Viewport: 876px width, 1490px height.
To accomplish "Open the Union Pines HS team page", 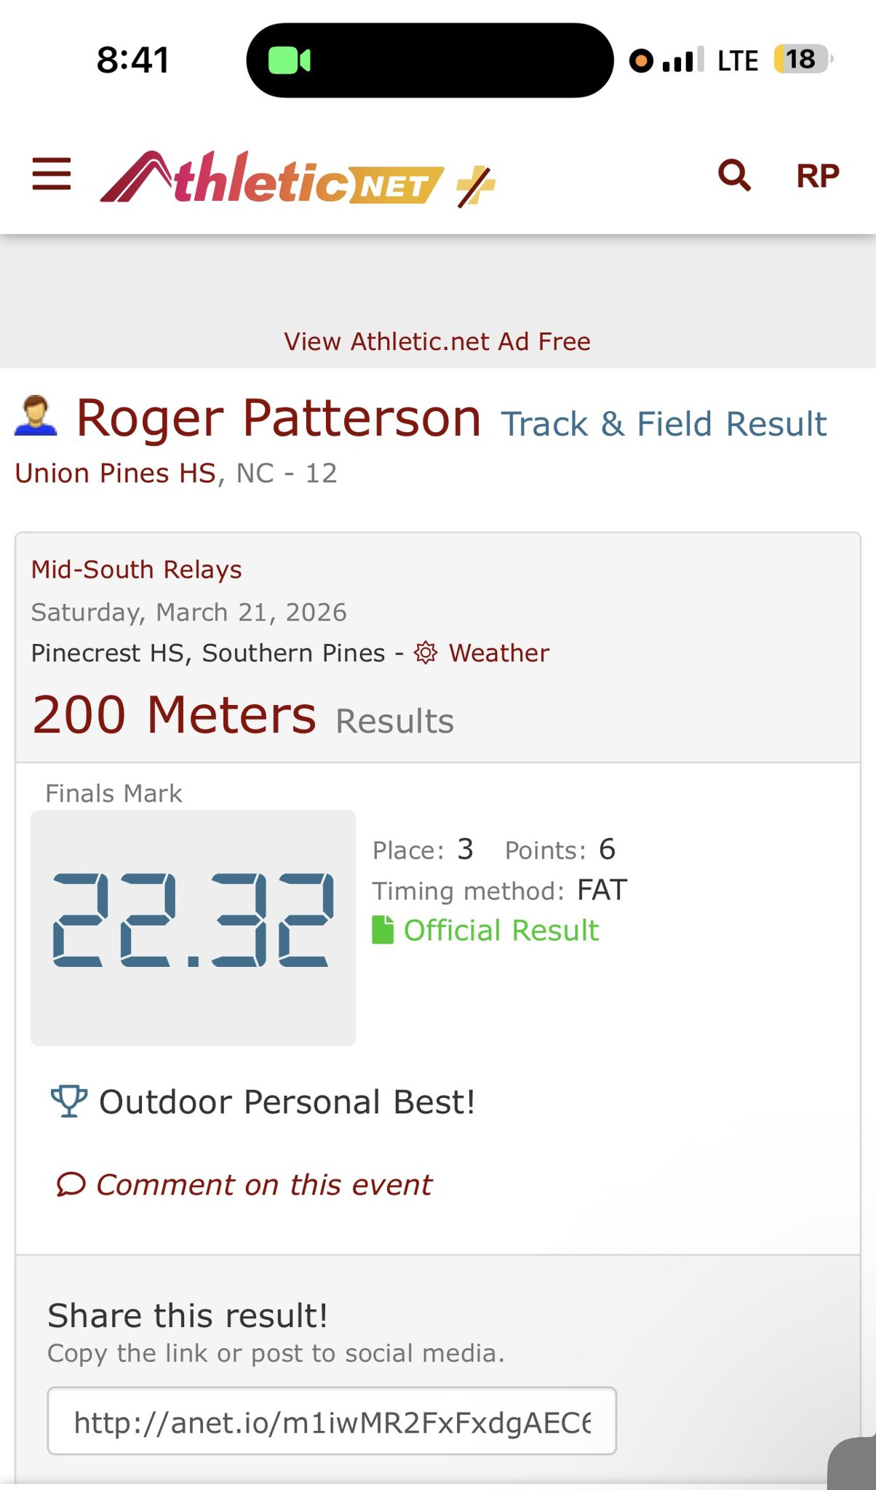I will point(116,473).
